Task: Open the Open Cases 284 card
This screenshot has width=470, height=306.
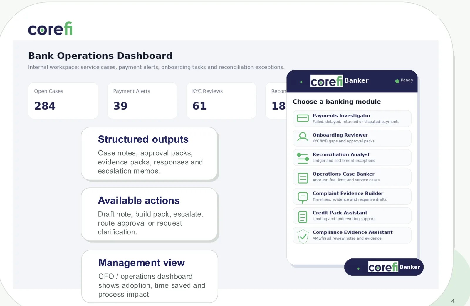Action: pos(63,101)
